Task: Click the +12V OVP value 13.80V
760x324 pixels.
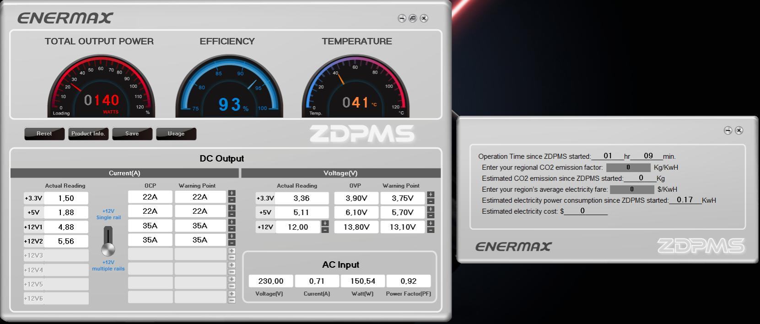Action: coord(356,227)
